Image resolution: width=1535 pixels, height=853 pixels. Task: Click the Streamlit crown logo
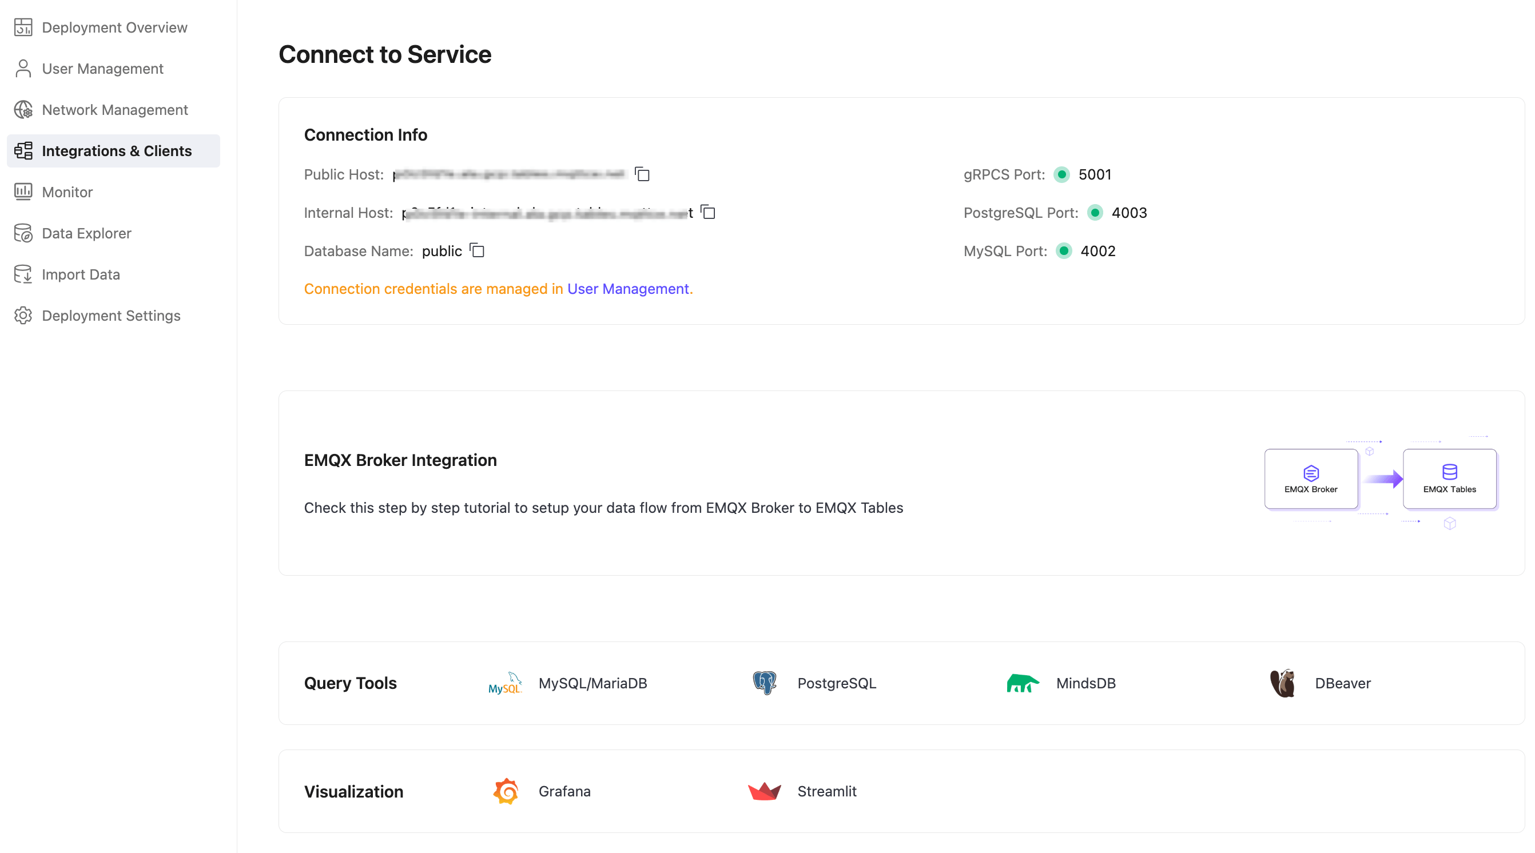tap(765, 792)
